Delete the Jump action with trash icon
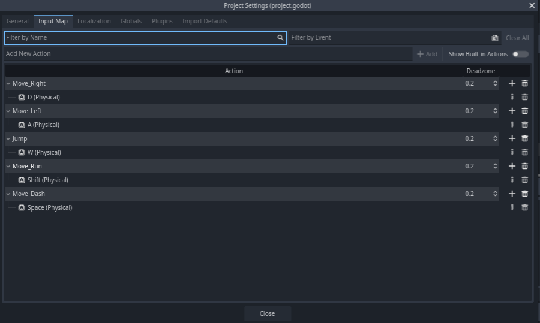This screenshot has height=323, width=540. click(524, 138)
